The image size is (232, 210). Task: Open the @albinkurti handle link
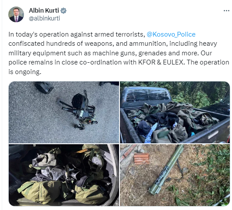pyautogui.click(x=44, y=18)
